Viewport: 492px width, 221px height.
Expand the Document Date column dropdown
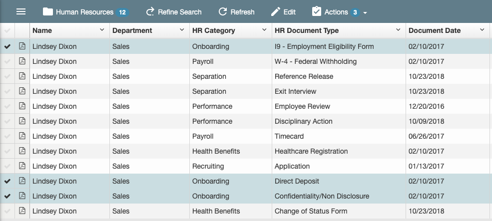pos(482,30)
